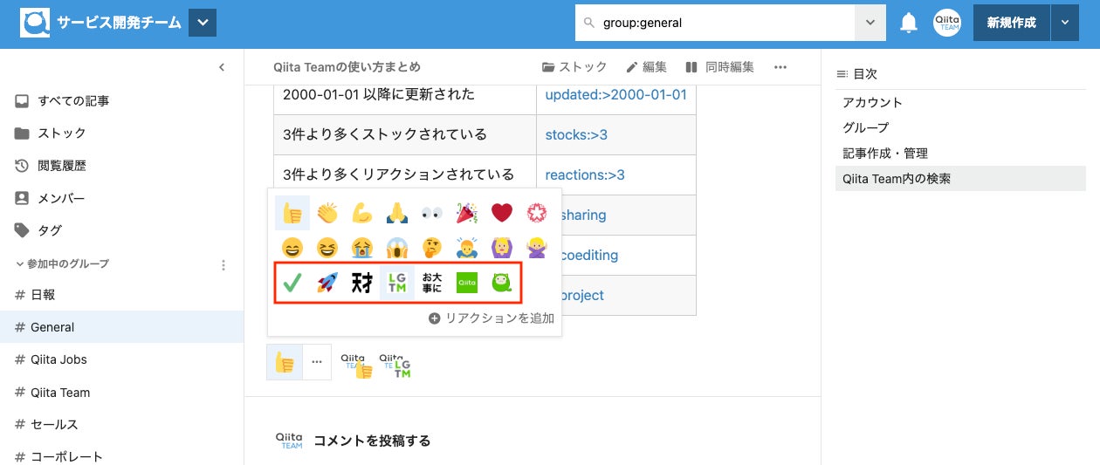The image size is (1100, 465).
Task: Pick the bowing person emoji
Action: click(x=466, y=249)
